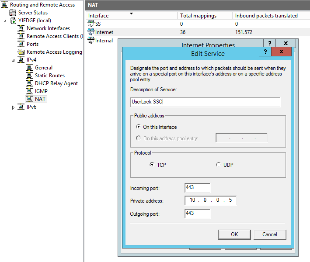
Task: Select DHCP Relay Agent in the tree
Action: 56,83
